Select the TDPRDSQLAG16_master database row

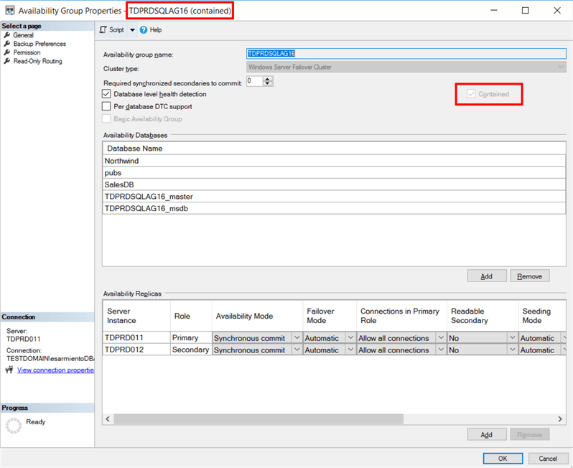[334, 197]
